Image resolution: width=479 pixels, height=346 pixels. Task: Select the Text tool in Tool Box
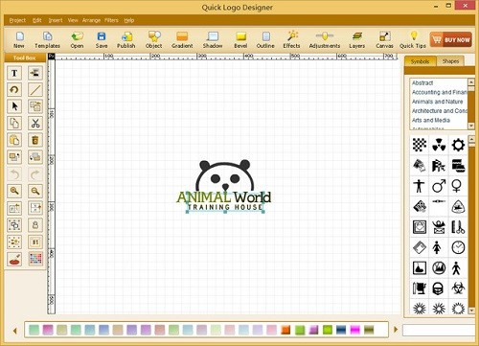pos(14,73)
